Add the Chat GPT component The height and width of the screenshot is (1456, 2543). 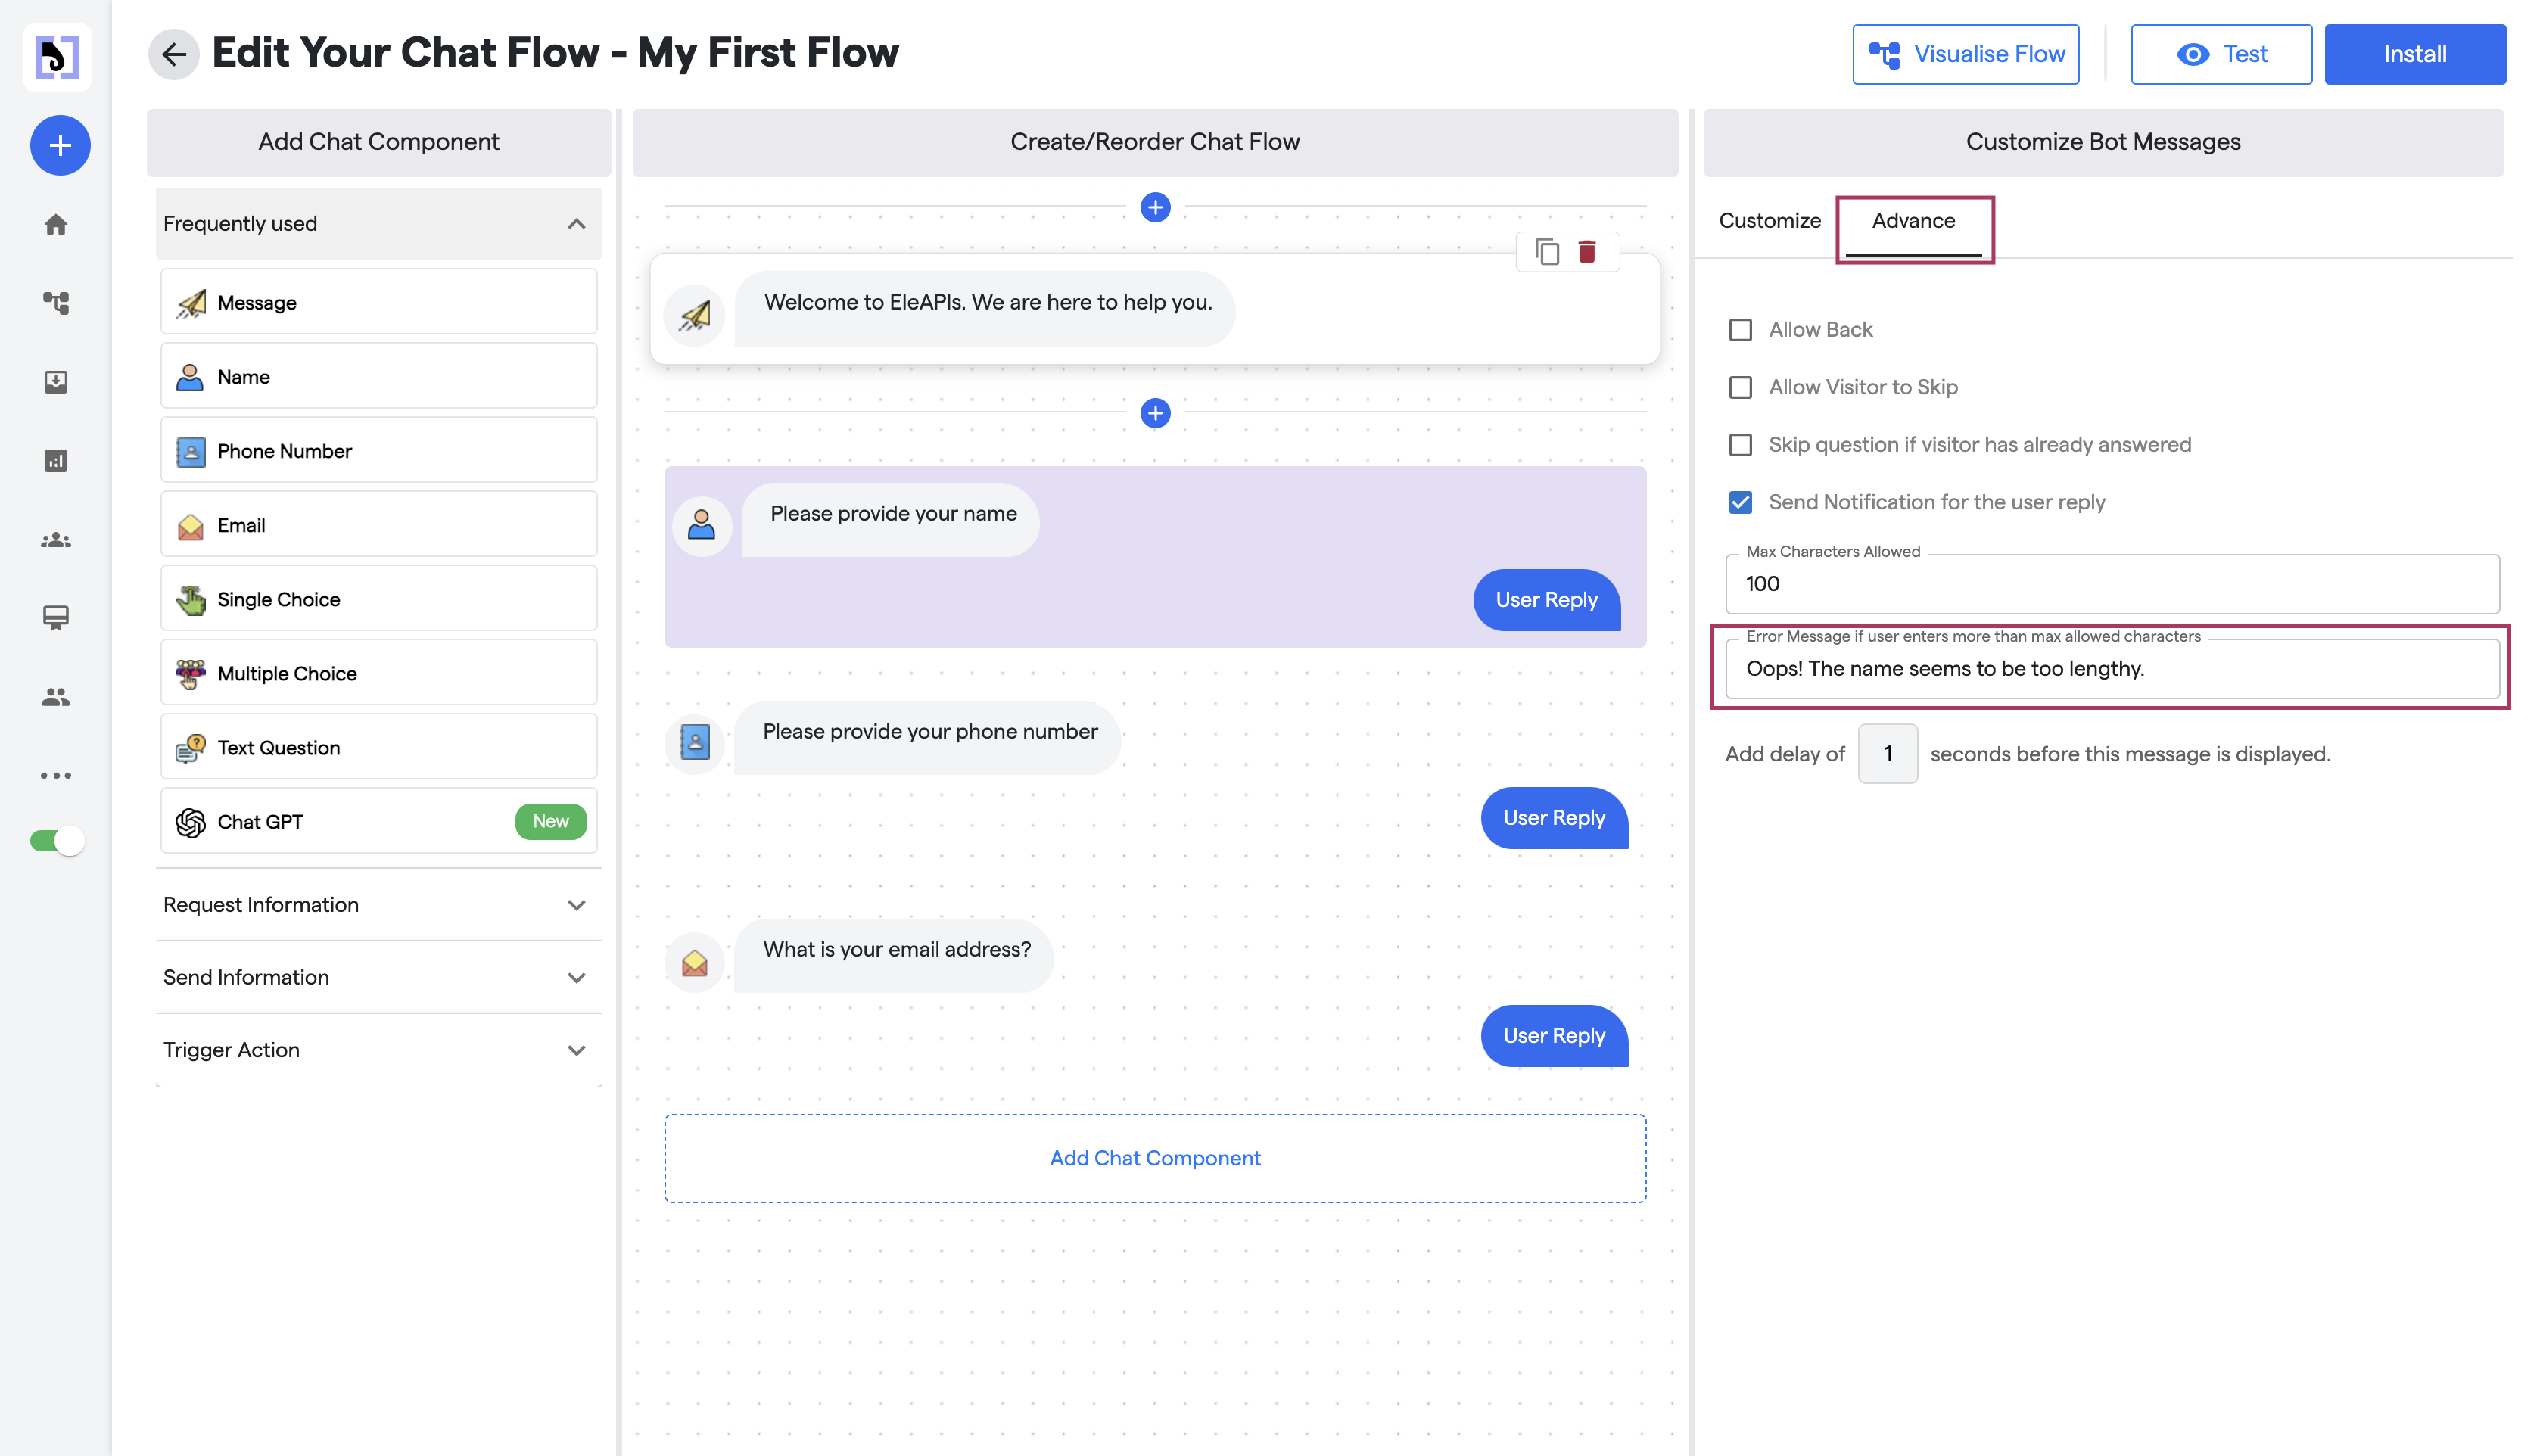tap(378, 821)
